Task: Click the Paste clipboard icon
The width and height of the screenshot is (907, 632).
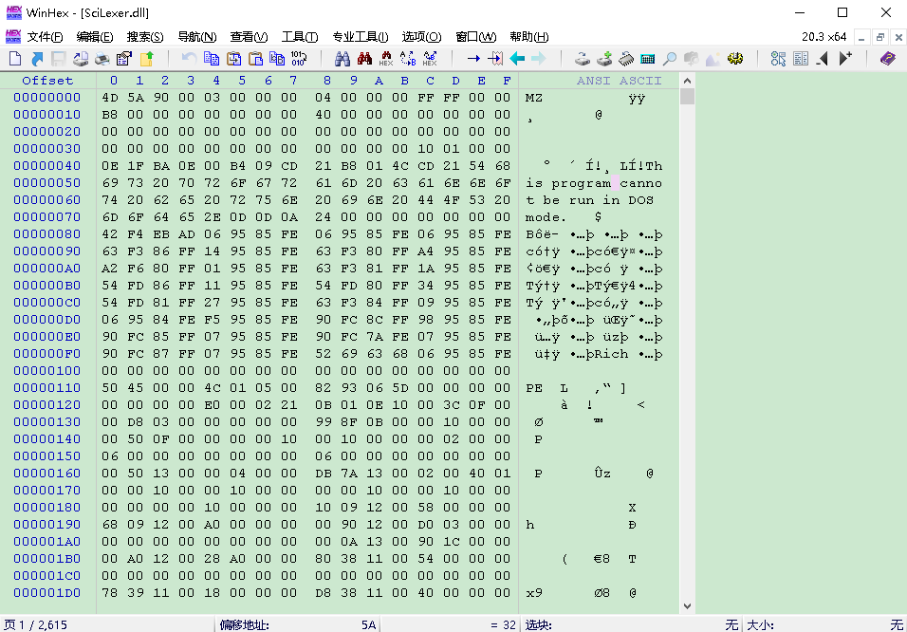Action: (255, 59)
